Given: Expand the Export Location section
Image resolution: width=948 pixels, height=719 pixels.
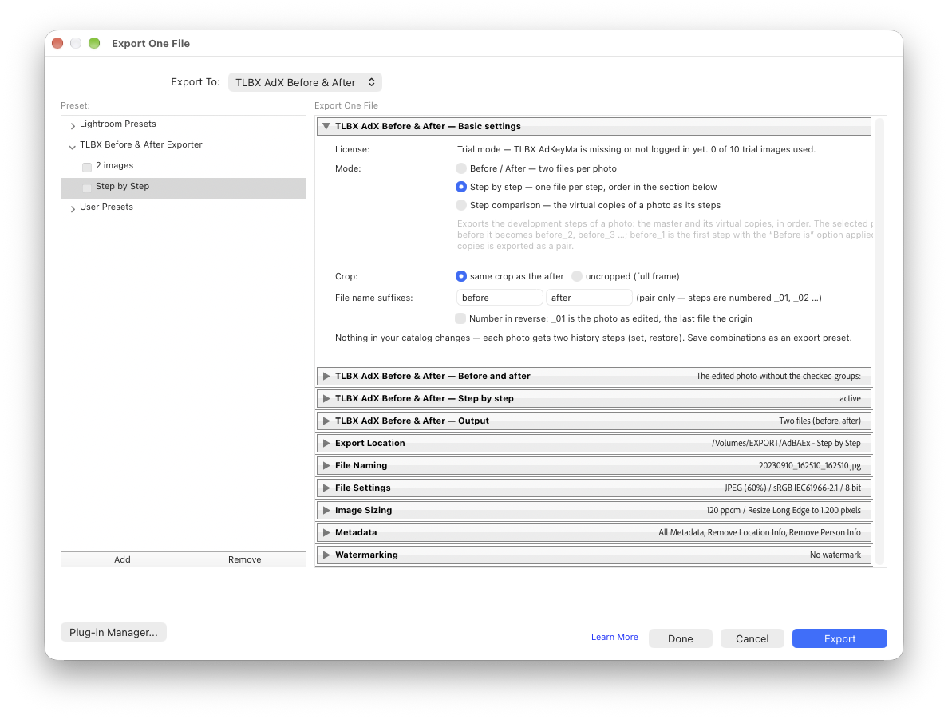Looking at the screenshot, I should coord(326,443).
